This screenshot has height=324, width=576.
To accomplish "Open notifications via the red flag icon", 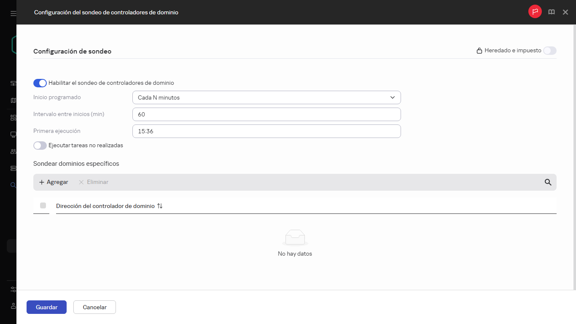I will [535, 12].
